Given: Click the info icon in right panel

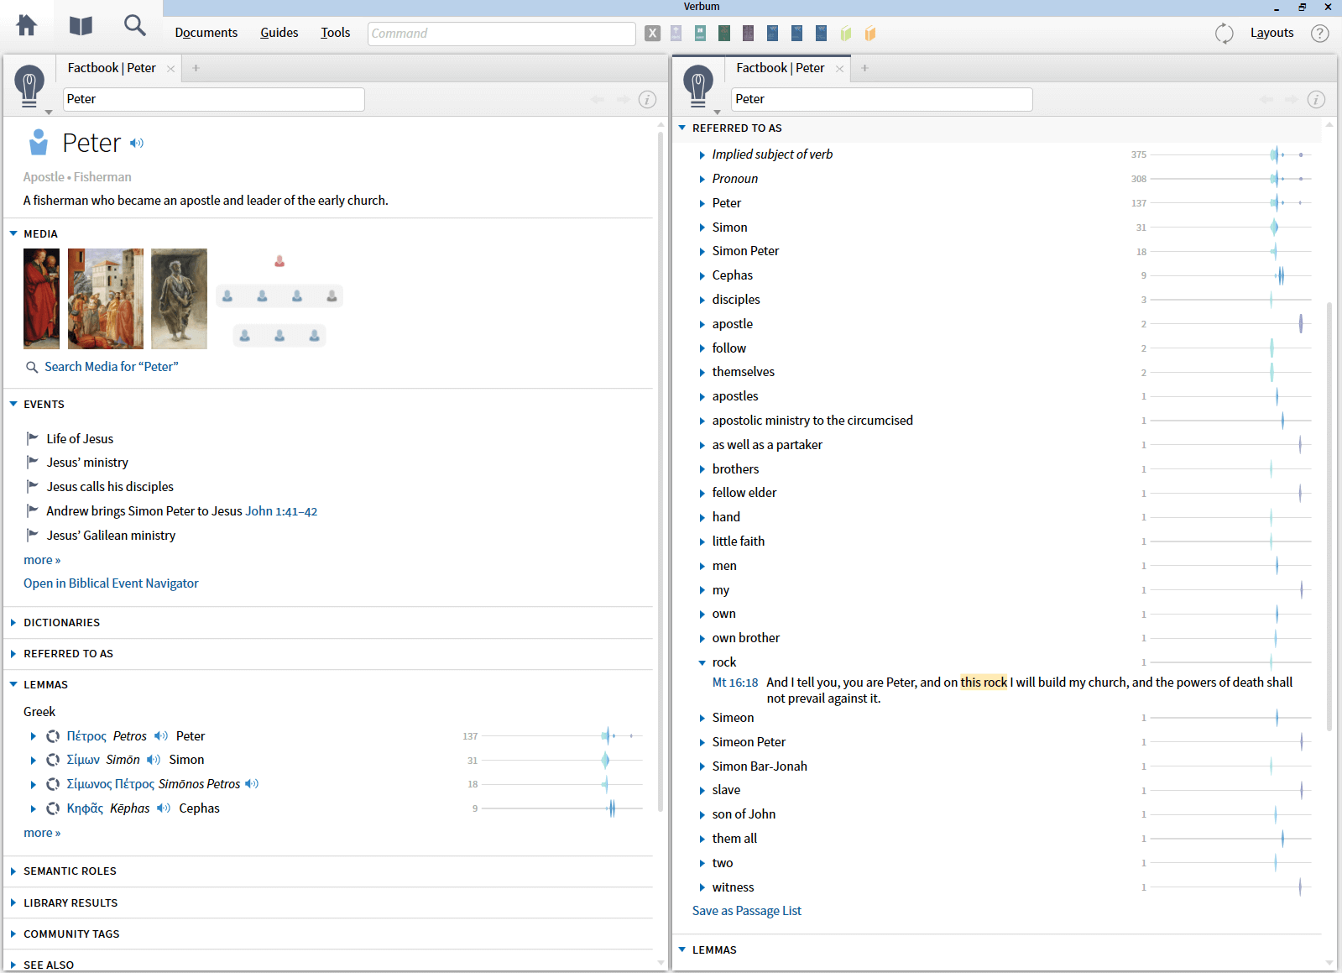Looking at the screenshot, I should [x=1316, y=99].
